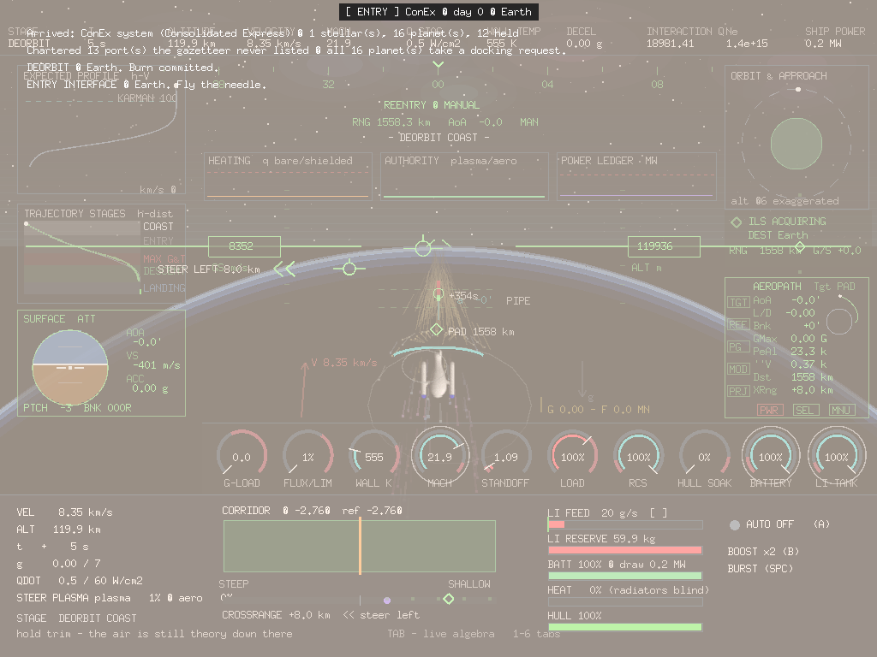Click the LI-TANK gauge
The width and height of the screenshot is (877, 657).
point(836,455)
